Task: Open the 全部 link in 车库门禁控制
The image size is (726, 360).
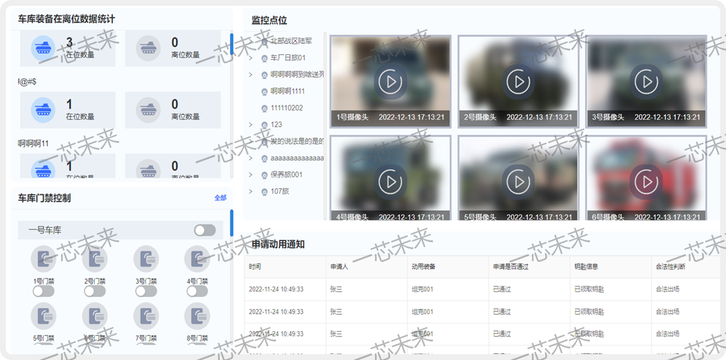Action: pos(220,198)
